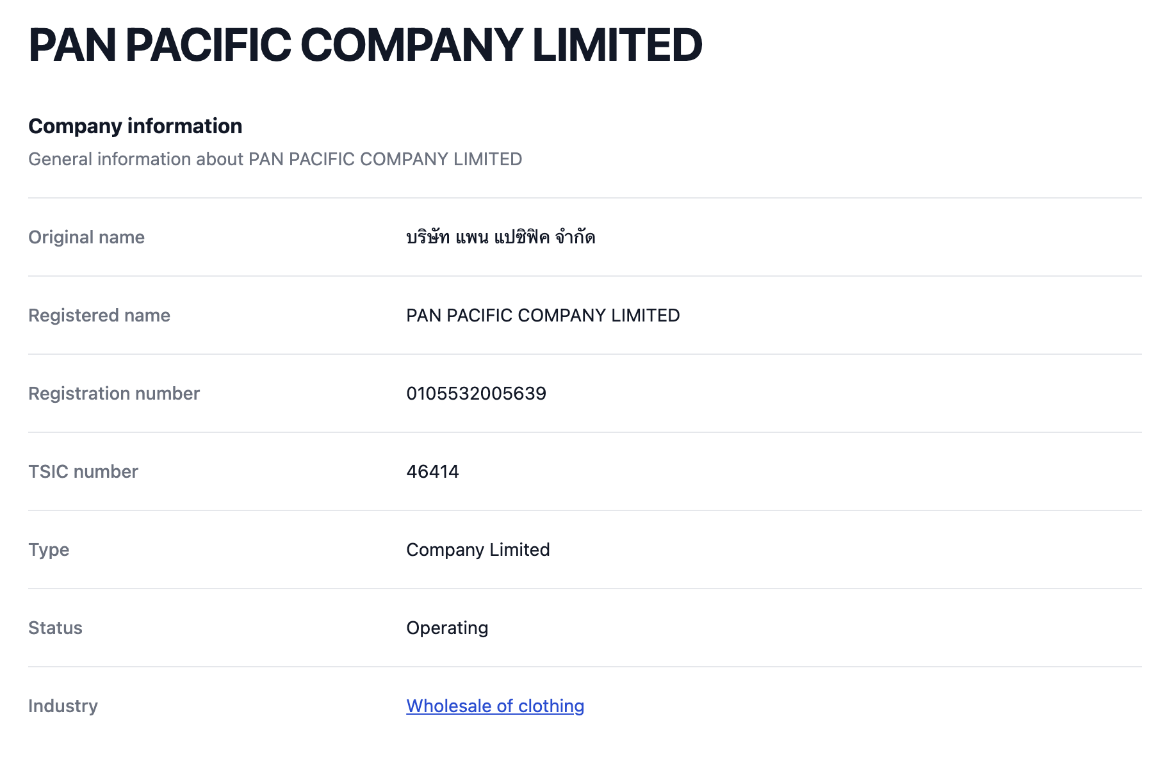
Task: Click the Company information section heading
Action: point(135,126)
